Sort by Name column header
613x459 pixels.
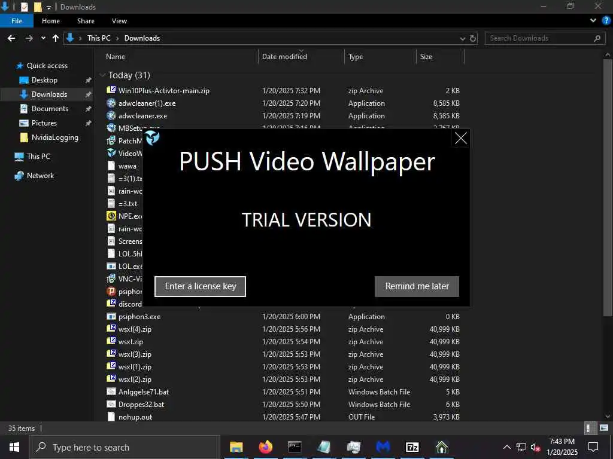[116, 57]
